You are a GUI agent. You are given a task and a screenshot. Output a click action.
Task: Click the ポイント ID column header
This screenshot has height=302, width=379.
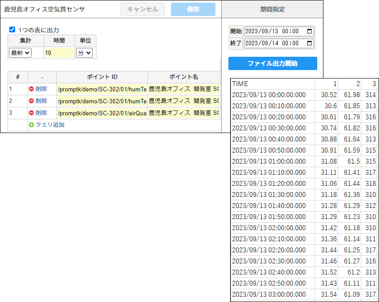click(x=102, y=77)
